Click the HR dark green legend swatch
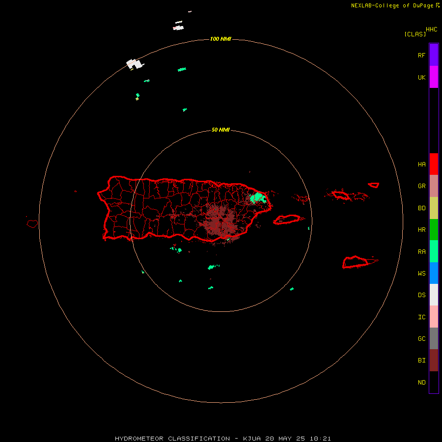442x442 pixels. click(434, 230)
